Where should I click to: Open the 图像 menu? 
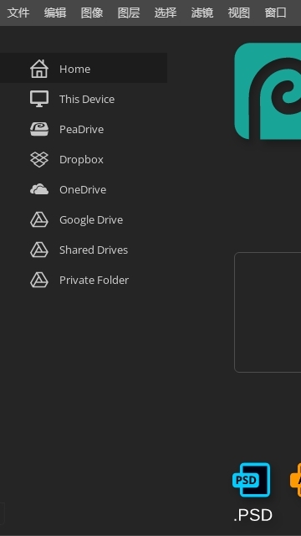coord(92,13)
